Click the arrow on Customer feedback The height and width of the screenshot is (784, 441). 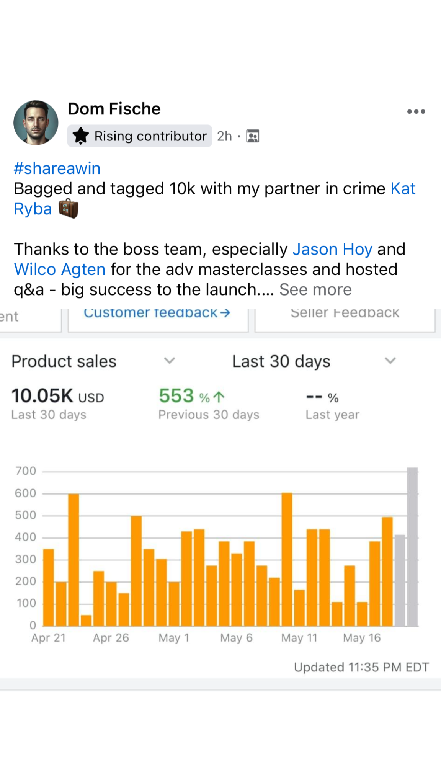(225, 313)
